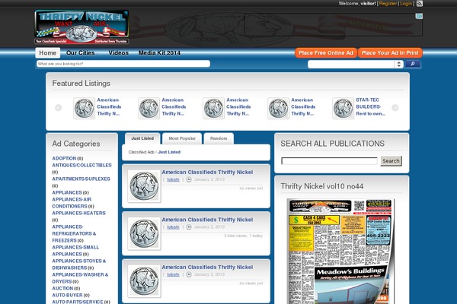Click the Just Listed breadcrumb link
This screenshot has height=304, width=457.
[x=169, y=152]
